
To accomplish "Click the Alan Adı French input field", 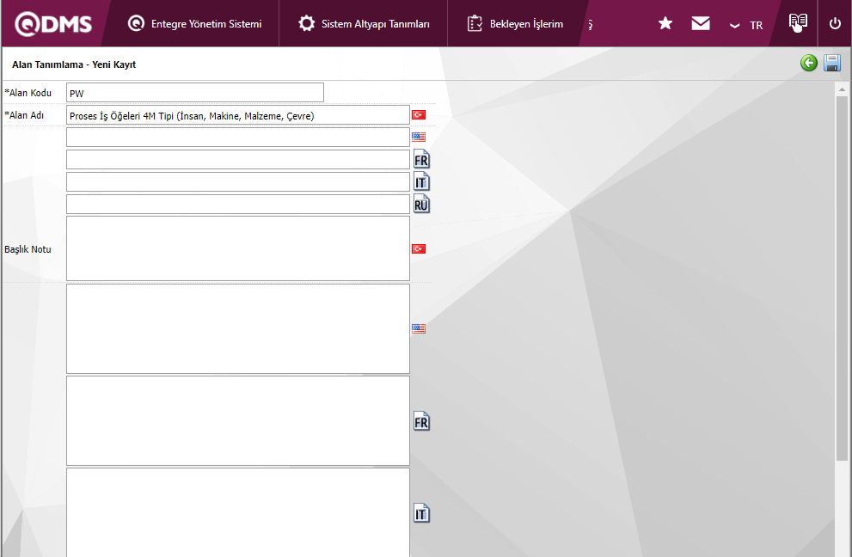I will 238,159.
